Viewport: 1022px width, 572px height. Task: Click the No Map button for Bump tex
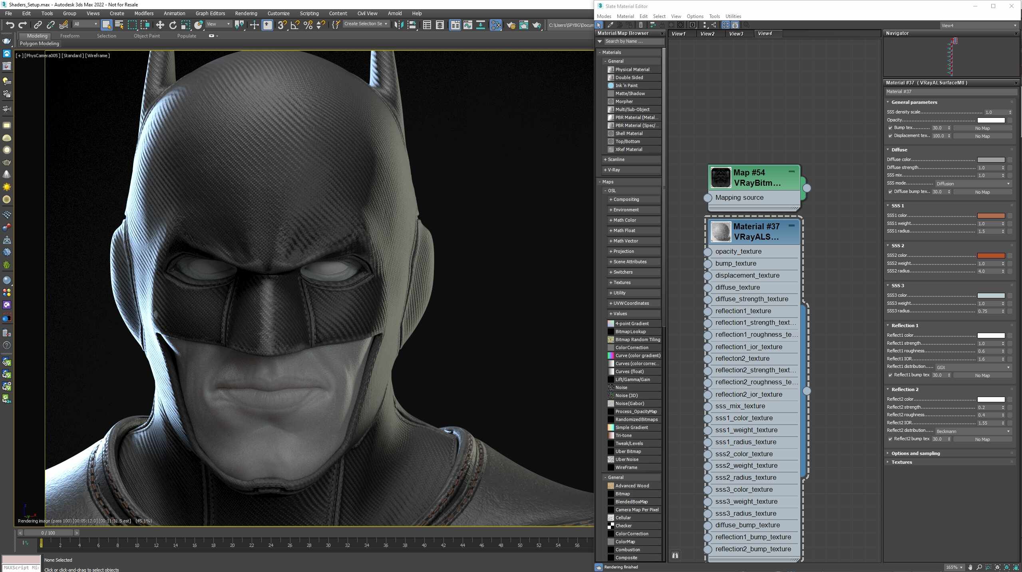(982, 128)
